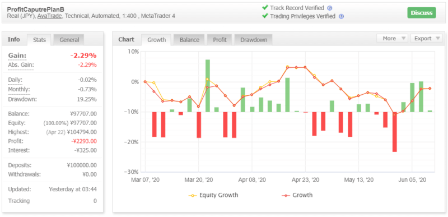Screen dimensions: 448x217
Task: Open the Export dropdown menu
Action: tap(426, 38)
